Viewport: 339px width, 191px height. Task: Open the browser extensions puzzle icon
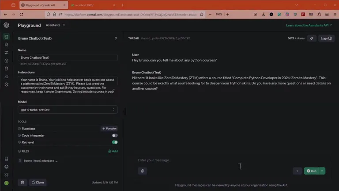click(319, 15)
